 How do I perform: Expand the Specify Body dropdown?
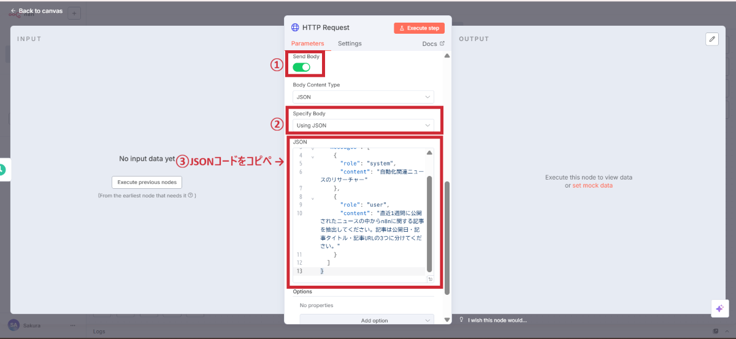tap(362, 125)
